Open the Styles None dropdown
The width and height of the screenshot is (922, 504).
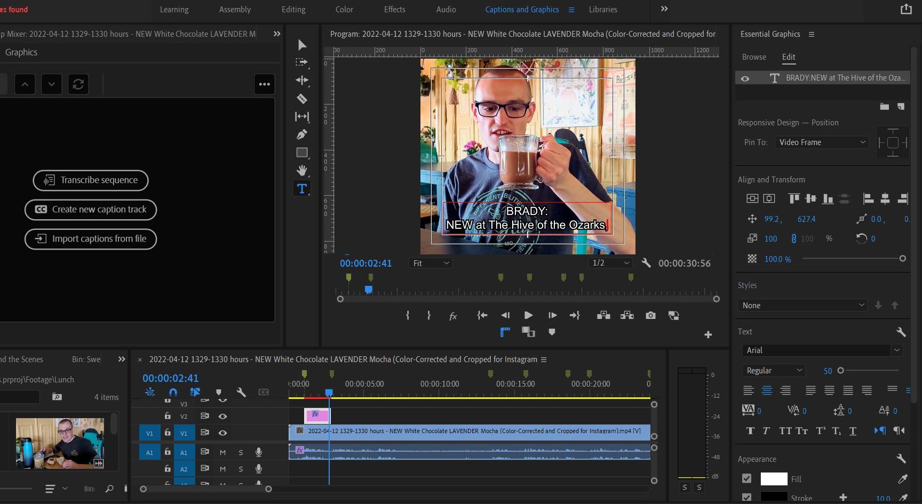click(802, 306)
